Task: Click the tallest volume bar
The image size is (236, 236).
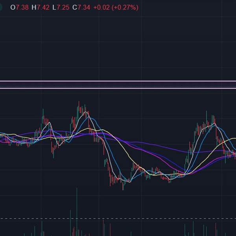Action: 77,212
